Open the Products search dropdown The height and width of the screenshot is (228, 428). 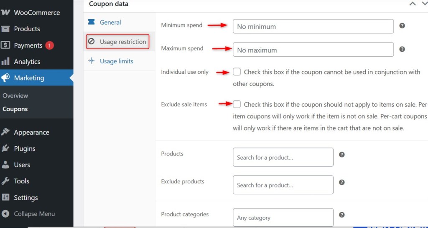pos(283,157)
